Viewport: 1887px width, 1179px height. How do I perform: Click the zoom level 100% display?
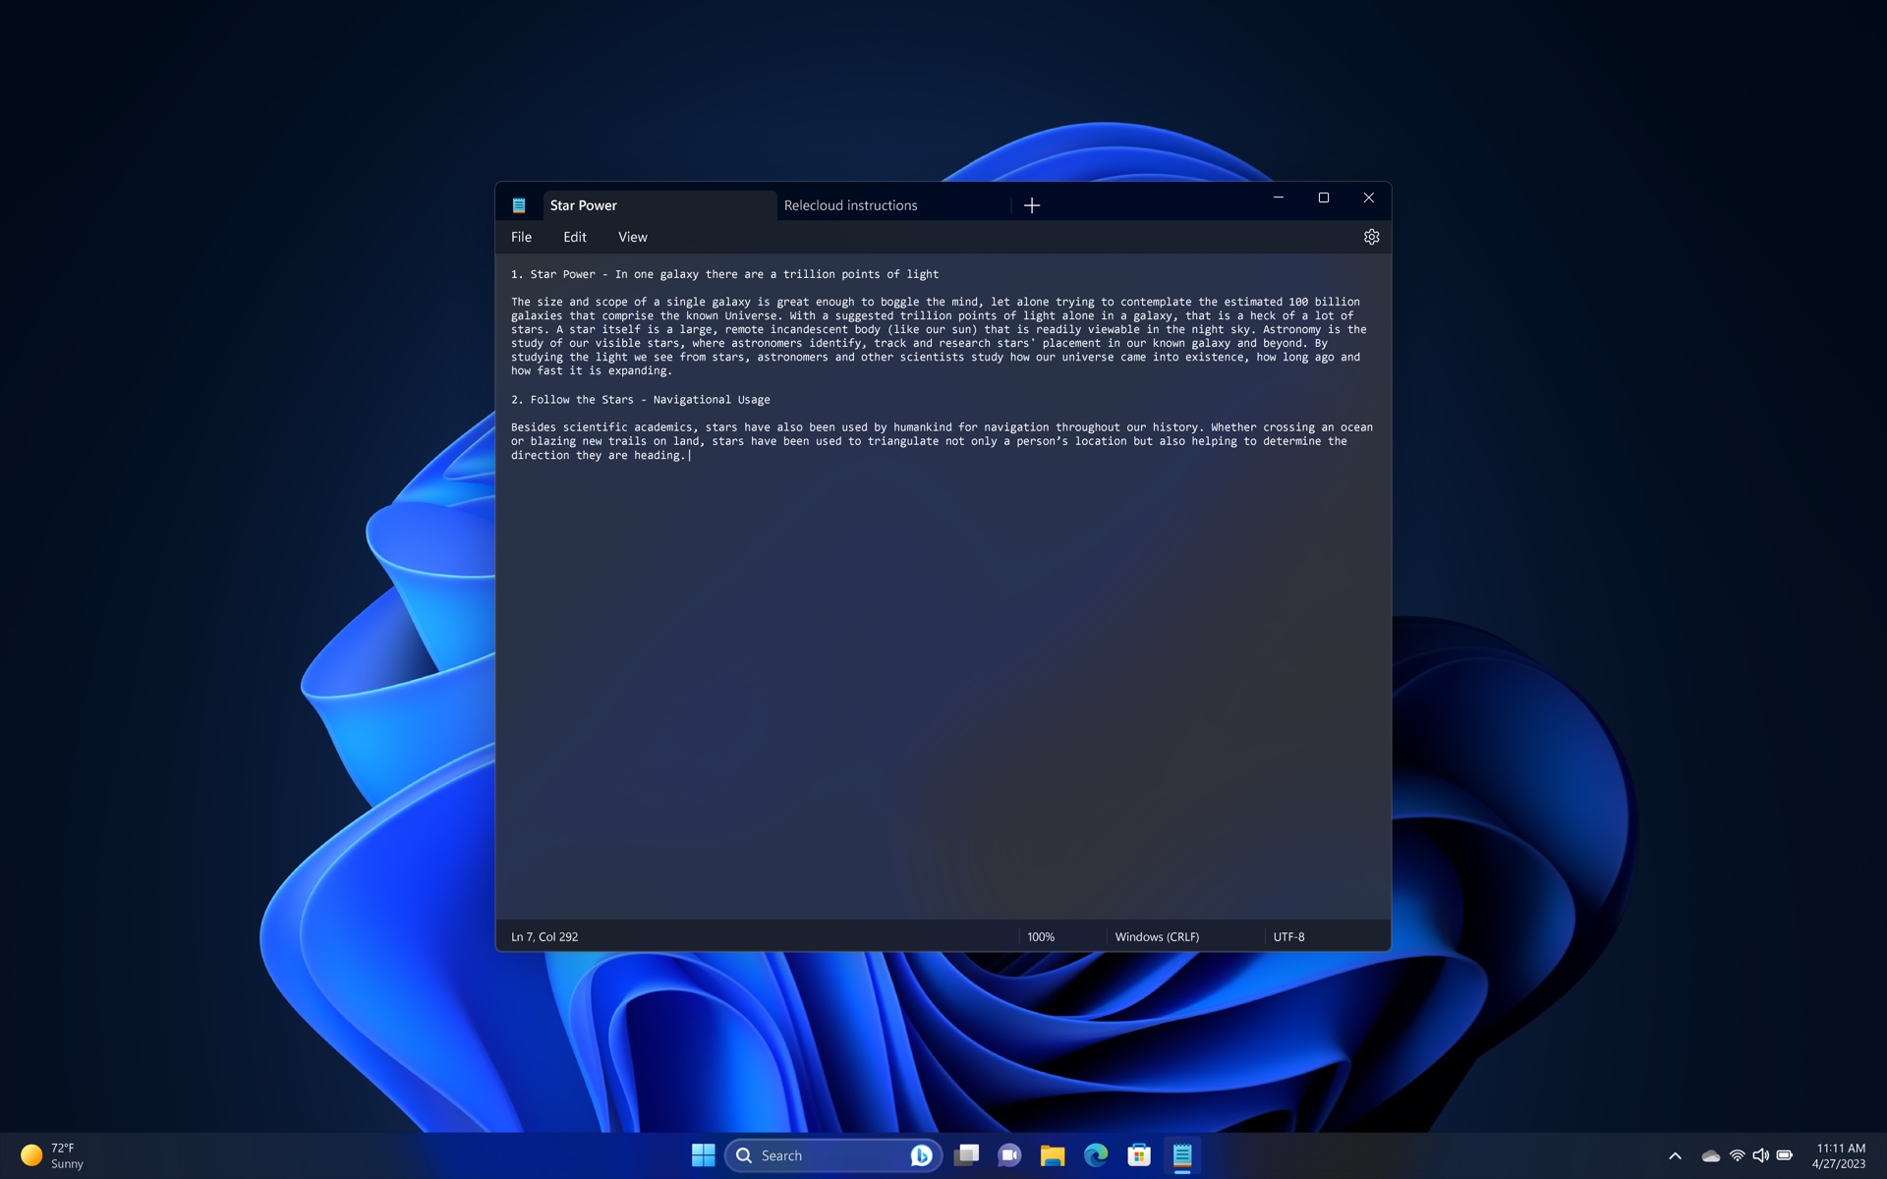pyautogui.click(x=1041, y=936)
